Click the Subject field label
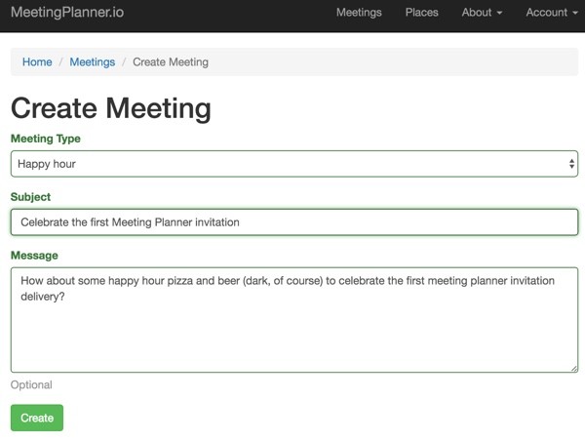 pyautogui.click(x=30, y=197)
